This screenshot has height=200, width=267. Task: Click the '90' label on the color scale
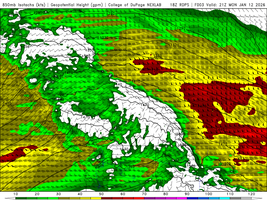[187, 194]
